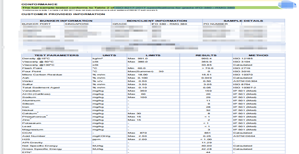Click the BUNKER INFORMATION column header

(x=66, y=21)
